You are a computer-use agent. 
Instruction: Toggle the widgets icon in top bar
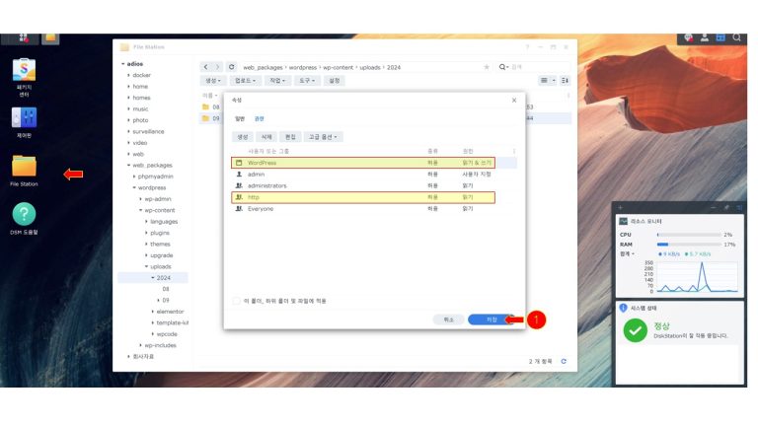tap(720, 37)
